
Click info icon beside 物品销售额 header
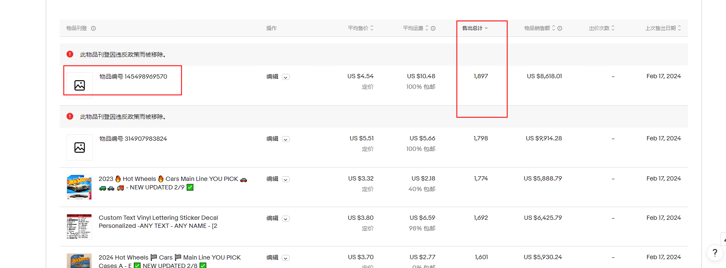560,28
